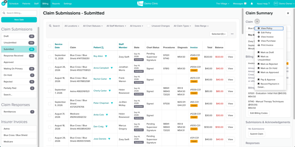Select the checkbox for Dan Craig's row
Viewport: 295px width, 147px height.
pyautogui.click(x=50, y=127)
